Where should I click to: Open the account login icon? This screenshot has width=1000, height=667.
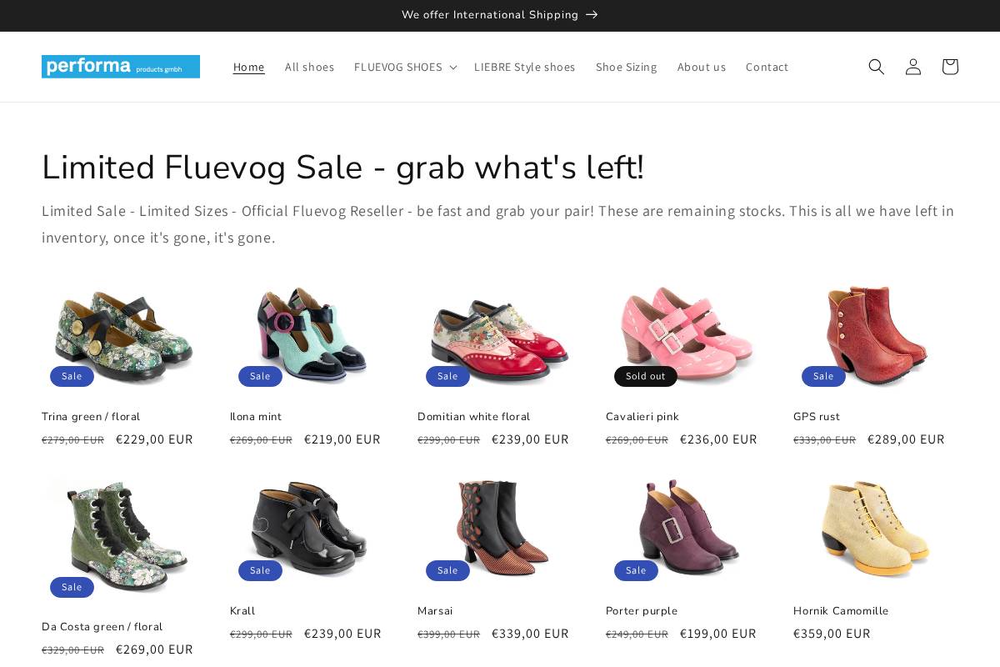pos(912,67)
